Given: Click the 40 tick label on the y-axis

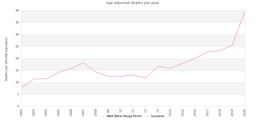Looking at the screenshot, I should 17,11.
